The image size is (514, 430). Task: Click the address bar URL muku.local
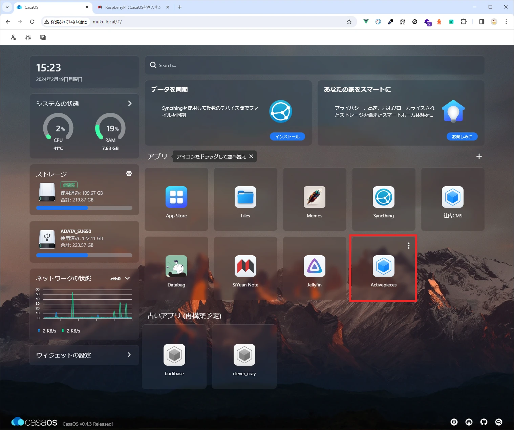(107, 22)
